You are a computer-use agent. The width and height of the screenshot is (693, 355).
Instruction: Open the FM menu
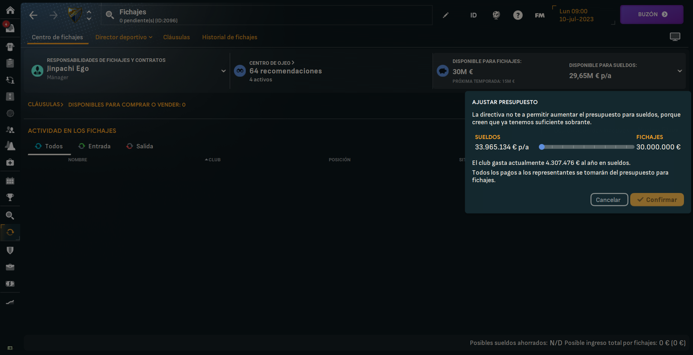(540, 15)
